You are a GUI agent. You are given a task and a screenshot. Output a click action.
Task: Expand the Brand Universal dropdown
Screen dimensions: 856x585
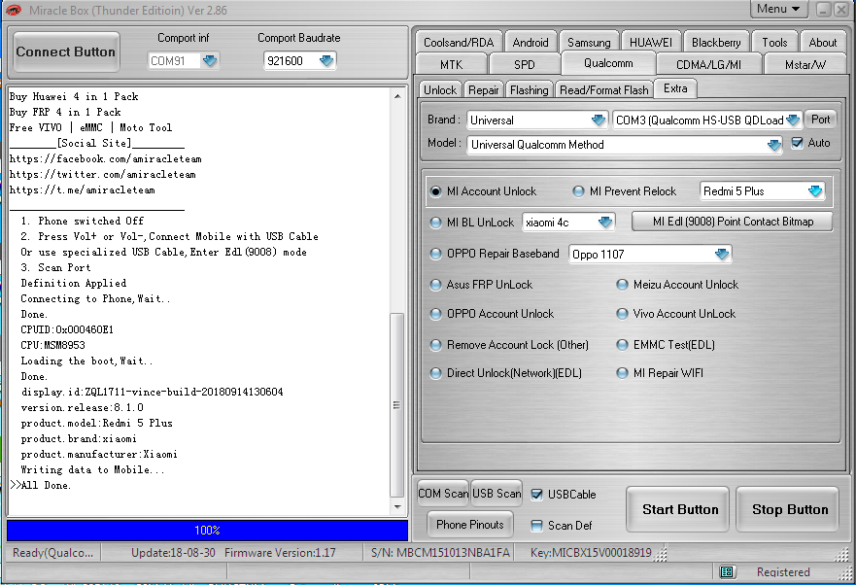pos(599,120)
